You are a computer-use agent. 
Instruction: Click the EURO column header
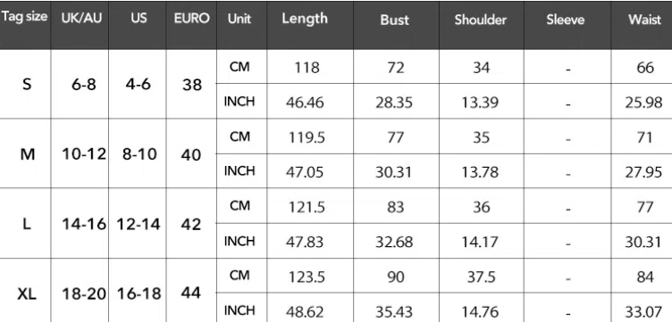click(191, 19)
